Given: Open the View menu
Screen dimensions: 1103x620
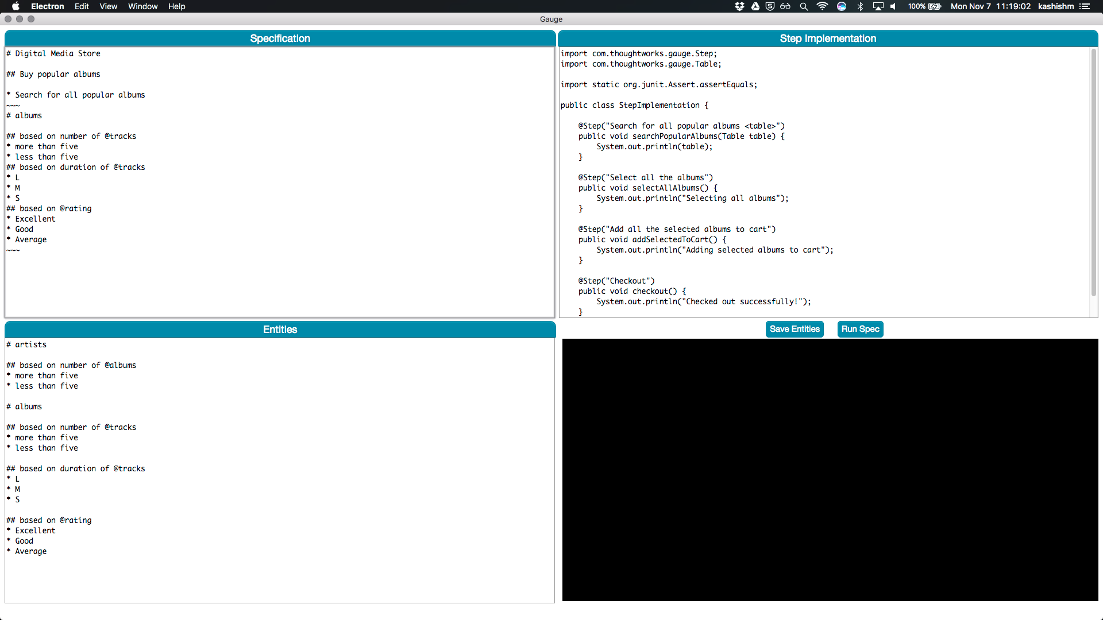Looking at the screenshot, I should pyautogui.click(x=108, y=6).
